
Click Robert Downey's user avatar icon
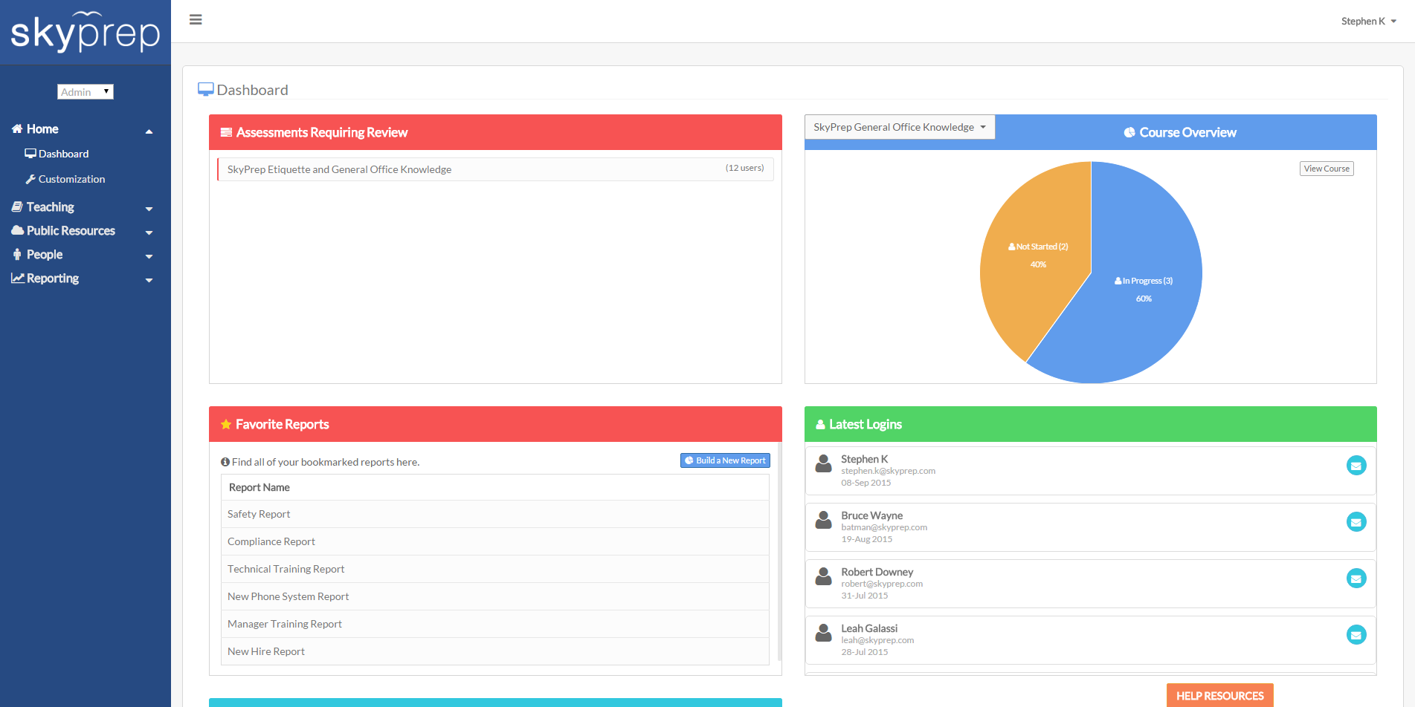822,578
